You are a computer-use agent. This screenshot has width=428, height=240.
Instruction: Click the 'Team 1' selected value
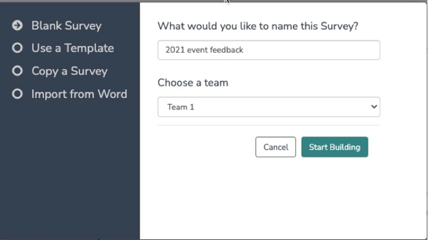[180, 107]
